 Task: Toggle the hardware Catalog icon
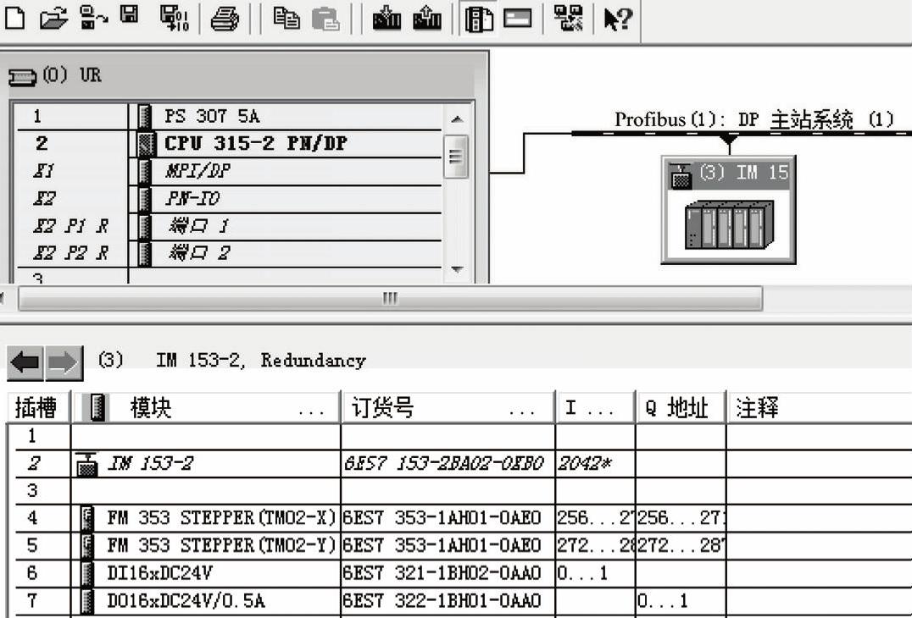click(x=479, y=19)
